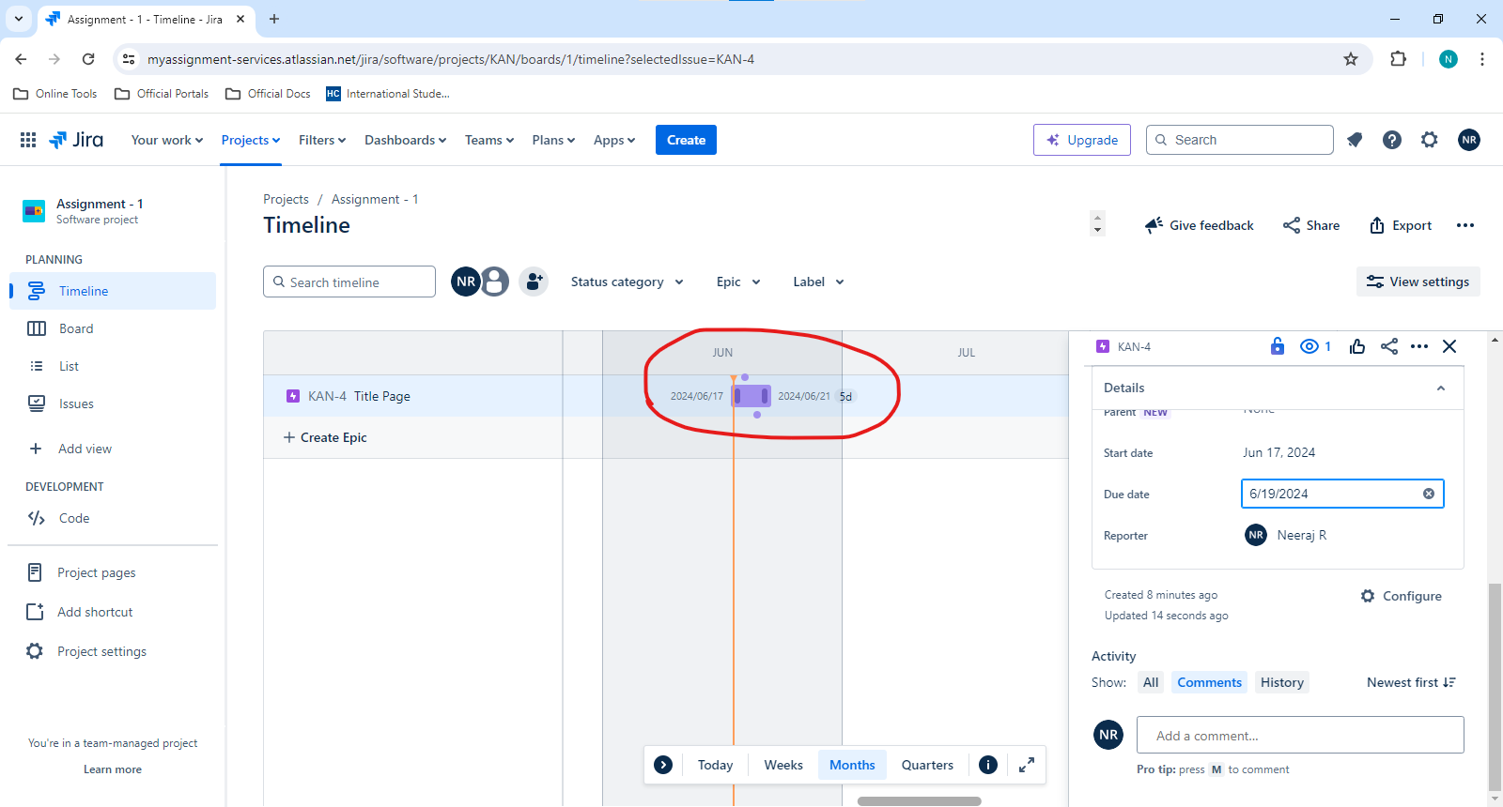This screenshot has height=807, width=1503.
Task: Open the Learn more link
Action: tap(113, 769)
